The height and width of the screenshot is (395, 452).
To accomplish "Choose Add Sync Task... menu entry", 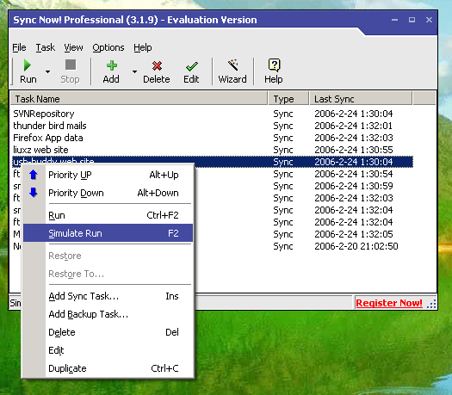I will [x=108, y=296].
